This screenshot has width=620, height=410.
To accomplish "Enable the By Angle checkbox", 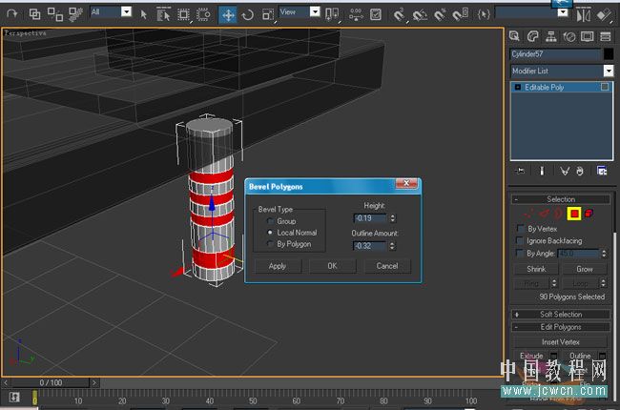I will [x=520, y=253].
